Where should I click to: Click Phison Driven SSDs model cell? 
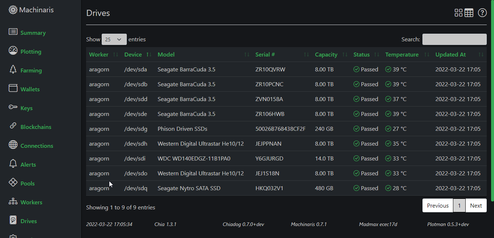(182, 129)
